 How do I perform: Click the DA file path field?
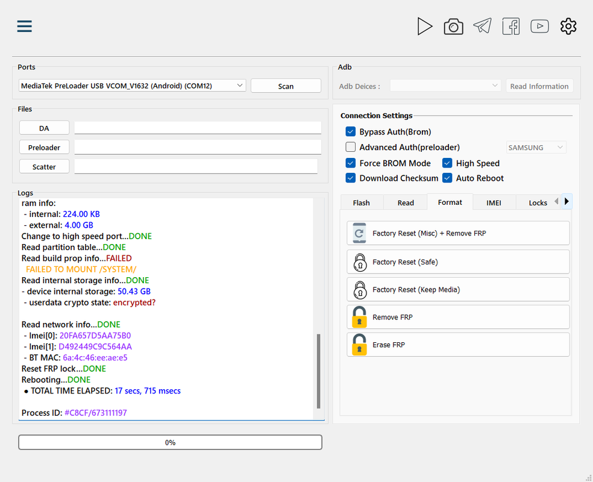pyautogui.click(x=198, y=128)
